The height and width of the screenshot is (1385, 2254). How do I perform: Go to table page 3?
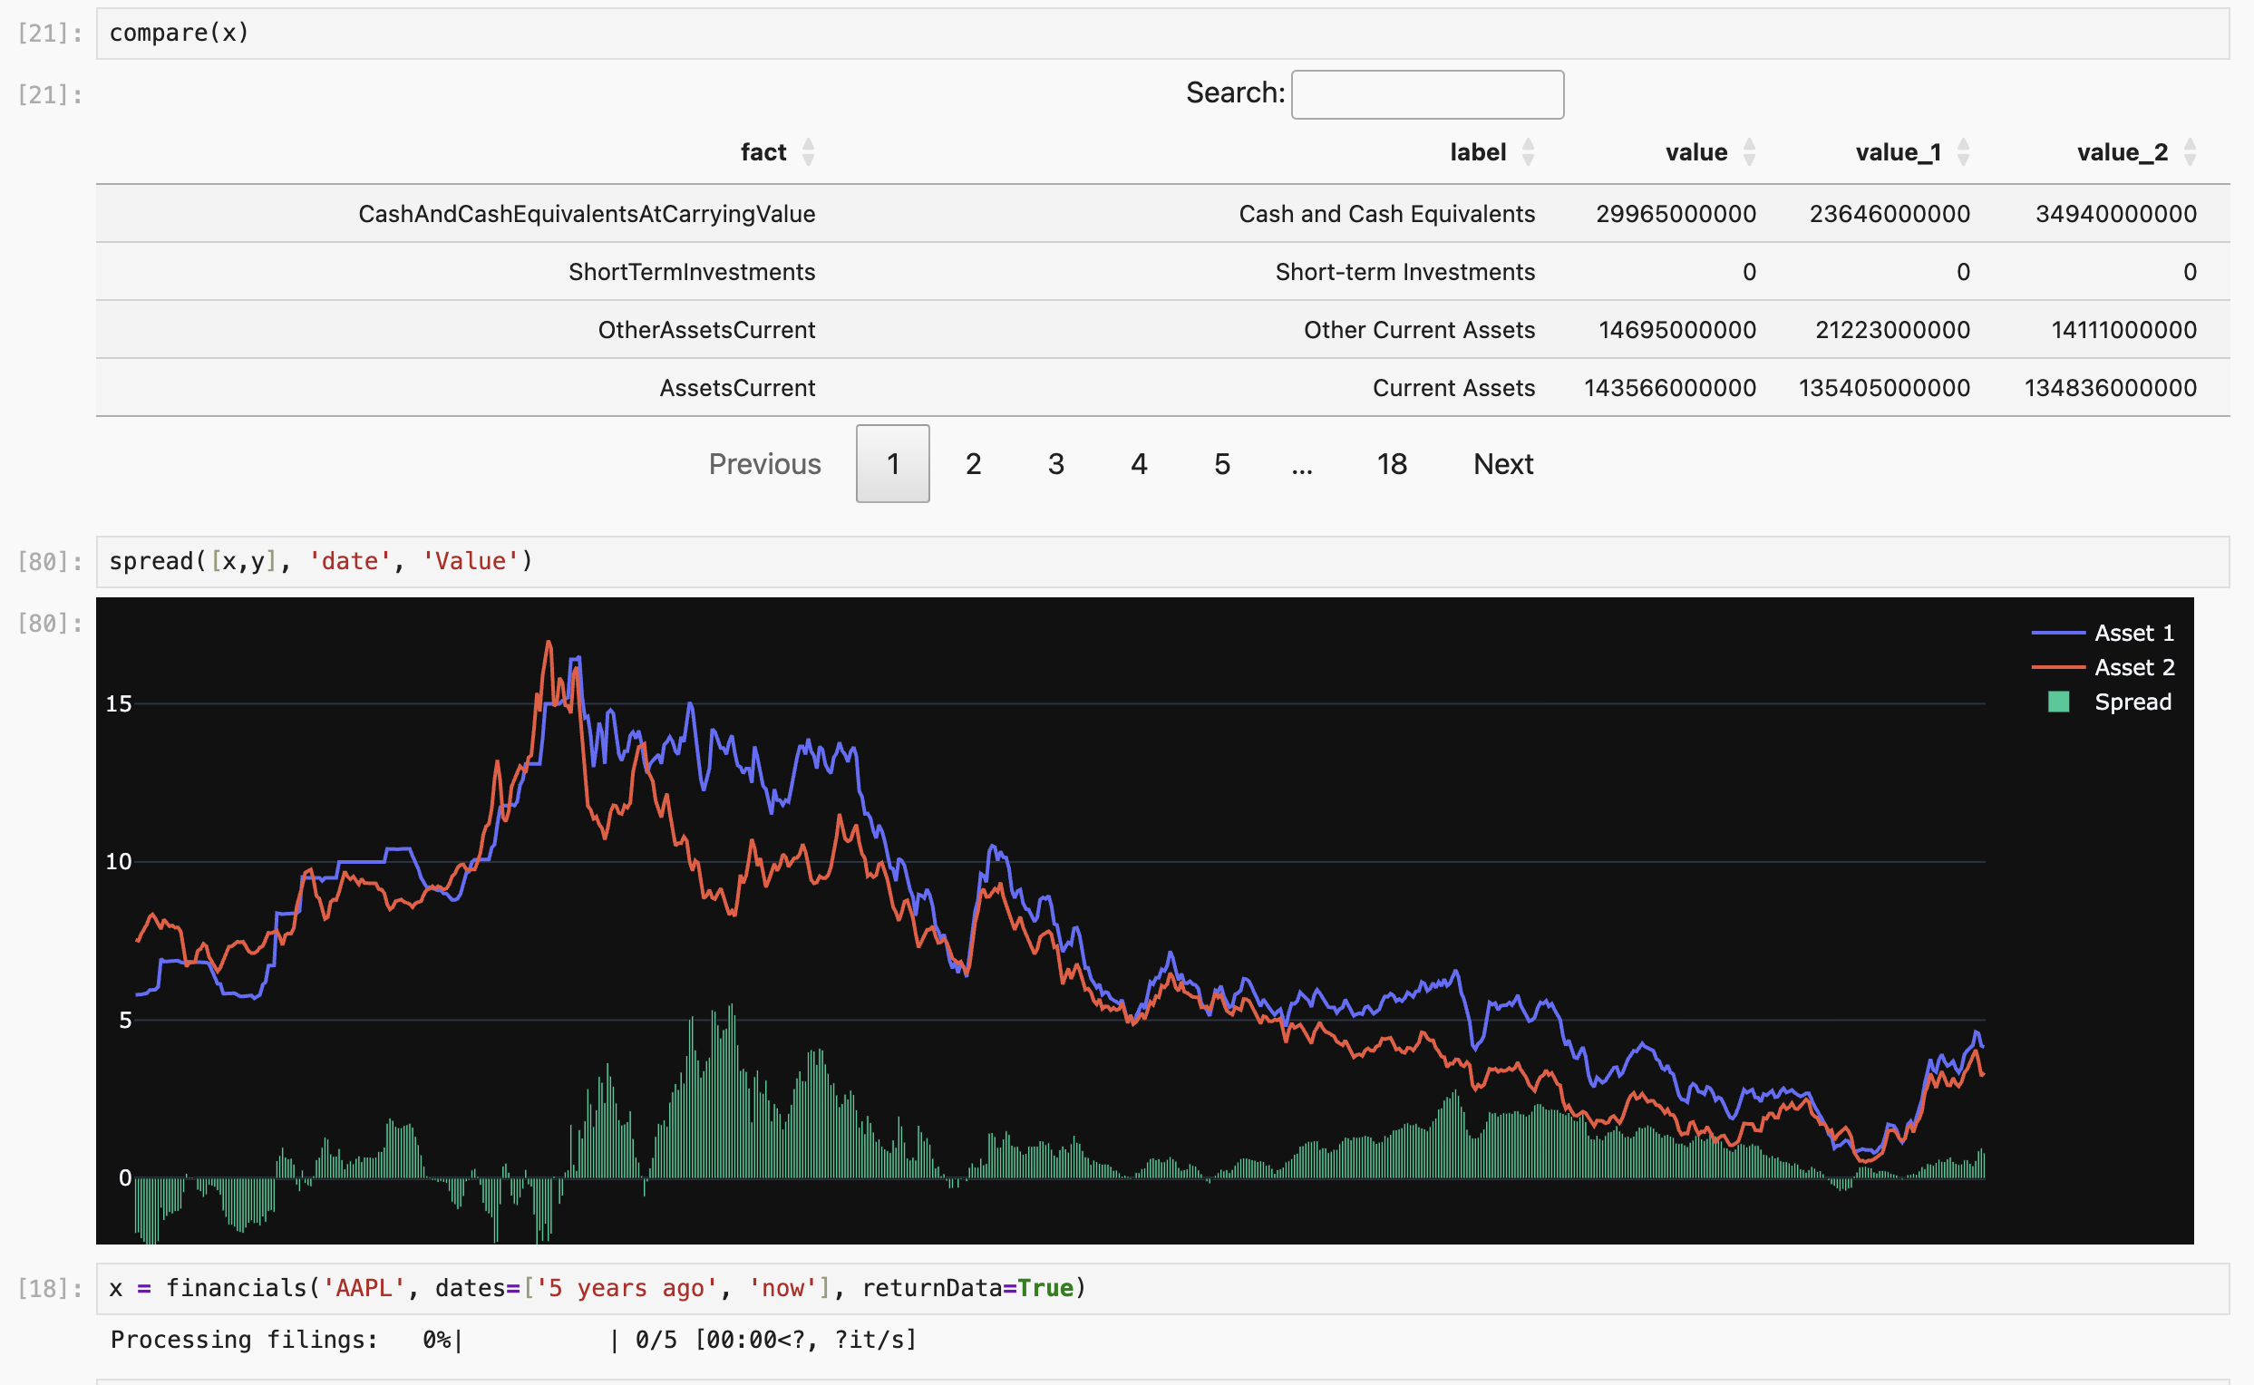(1056, 464)
